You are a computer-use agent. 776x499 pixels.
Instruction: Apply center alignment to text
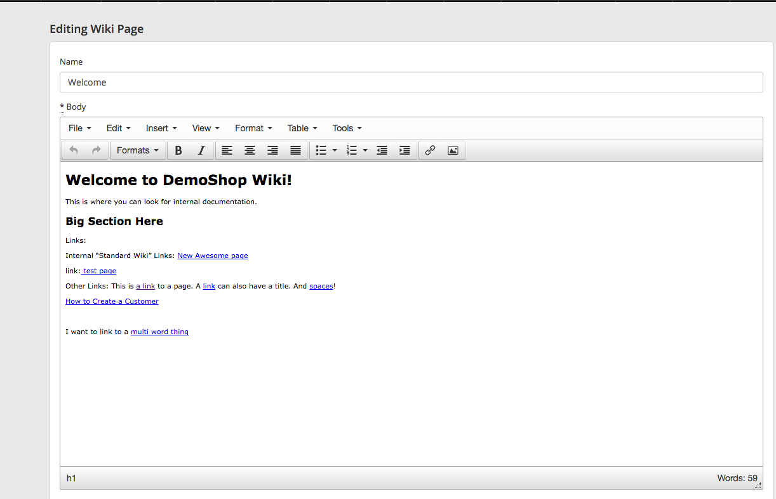tap(250, 150)
